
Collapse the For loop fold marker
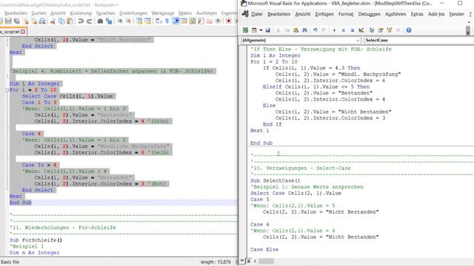(x=7, y=90)
